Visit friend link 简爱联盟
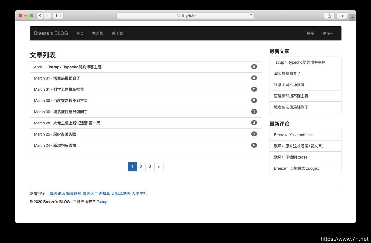This screenshot has width=371, height=243. coord(74,194)
